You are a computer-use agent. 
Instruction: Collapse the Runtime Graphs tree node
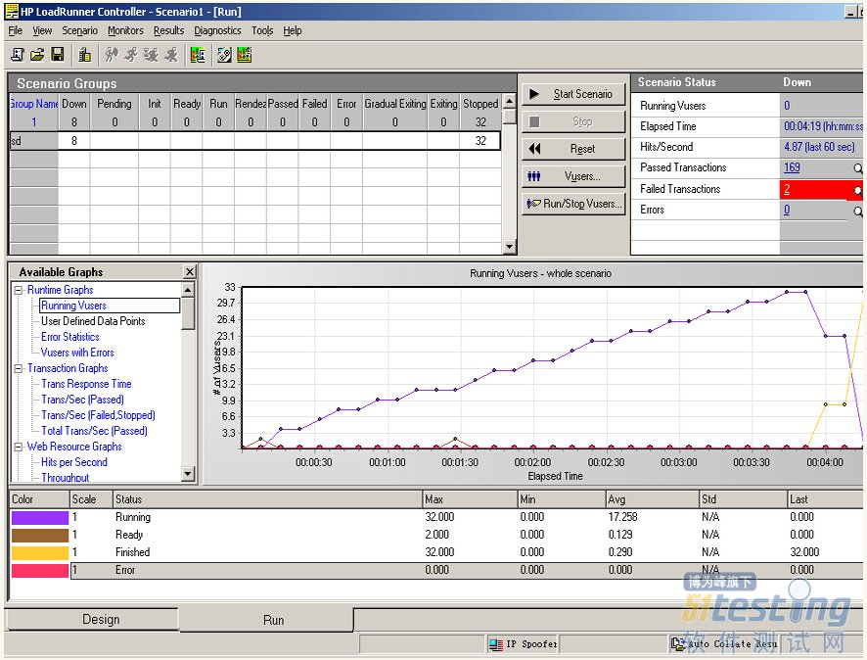19,290
